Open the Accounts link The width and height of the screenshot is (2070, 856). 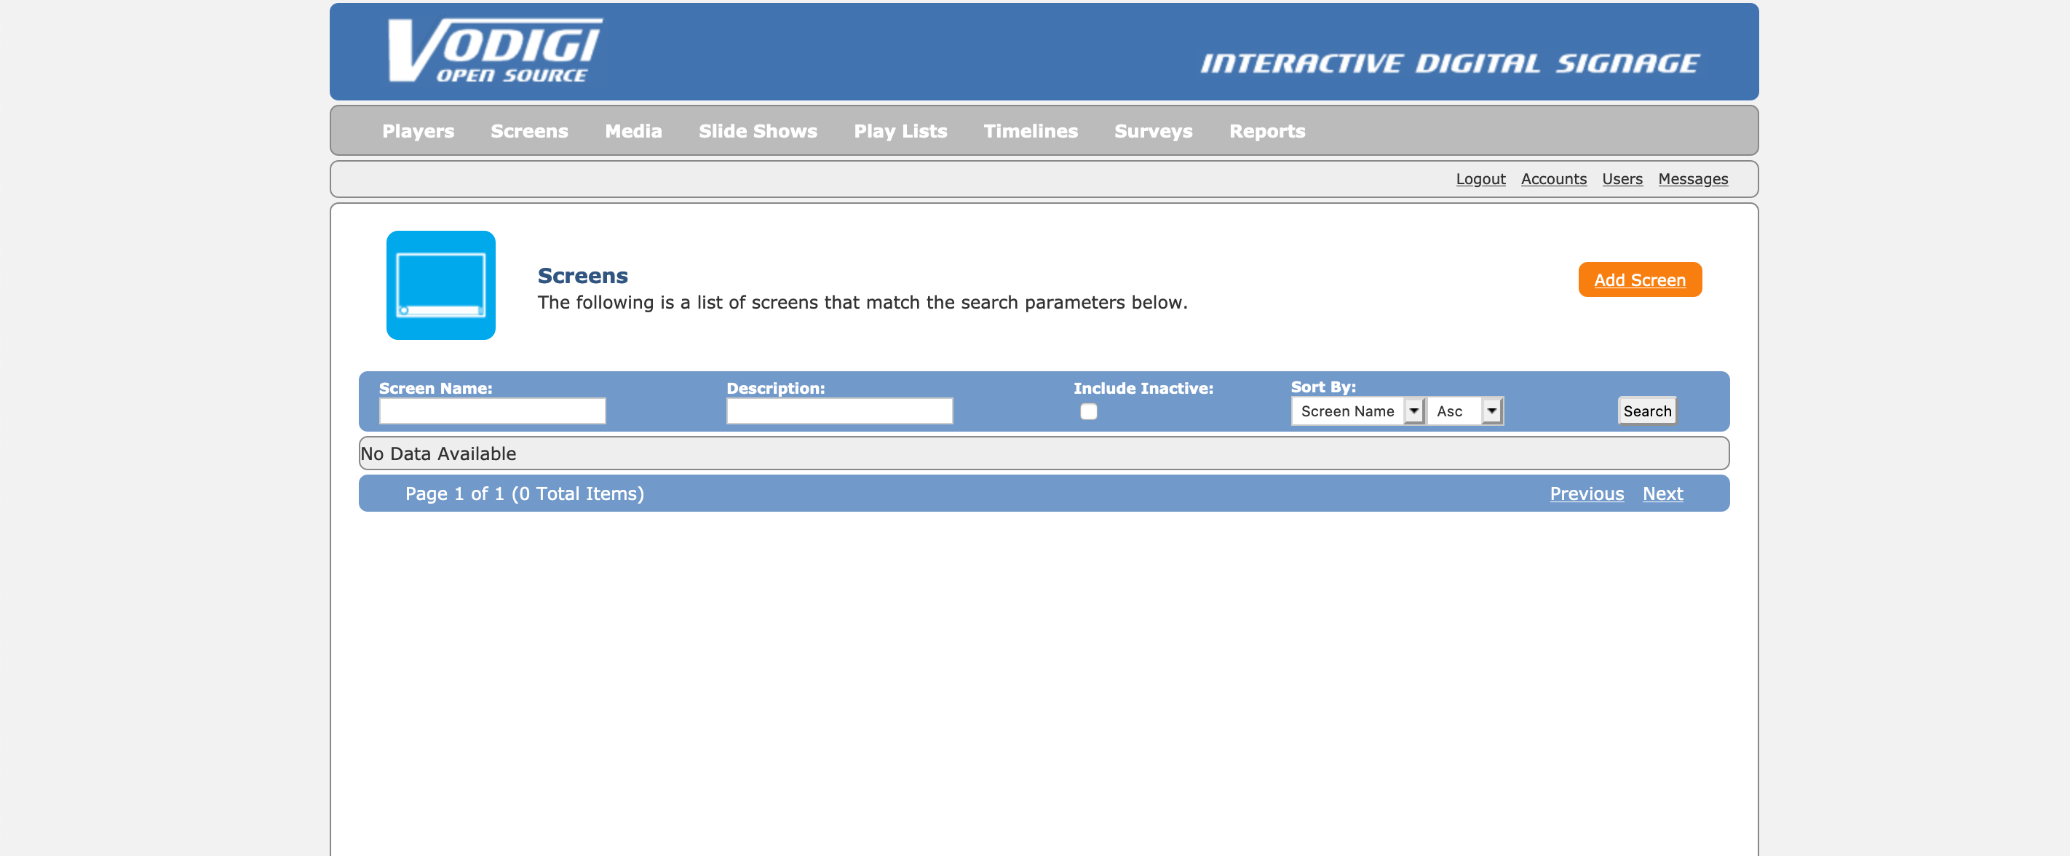point(1552,178)
